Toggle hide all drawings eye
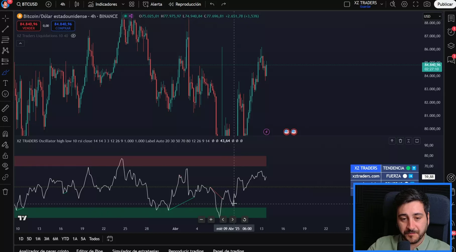This screenshot has width=456, height=252. (x=5, y=166)
